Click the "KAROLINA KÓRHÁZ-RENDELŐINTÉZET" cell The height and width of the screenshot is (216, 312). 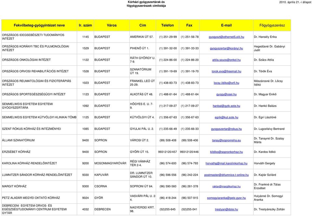point(39,163)
